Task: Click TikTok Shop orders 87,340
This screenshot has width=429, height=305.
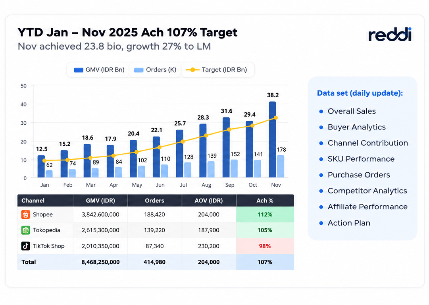Action: [155, 246]
